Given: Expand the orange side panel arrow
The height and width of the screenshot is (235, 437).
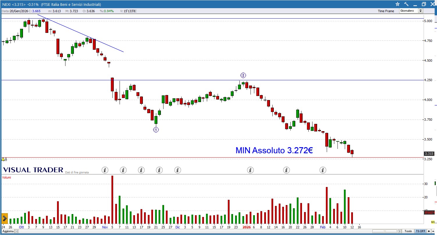Looking at the screenshot, I should click(x=4, y=218).
